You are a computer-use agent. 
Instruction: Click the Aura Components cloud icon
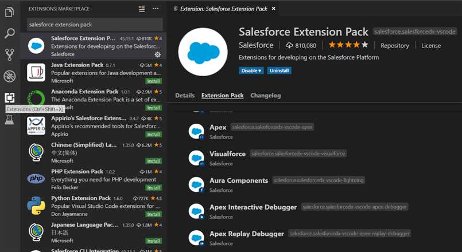click(x=196, y=184)
